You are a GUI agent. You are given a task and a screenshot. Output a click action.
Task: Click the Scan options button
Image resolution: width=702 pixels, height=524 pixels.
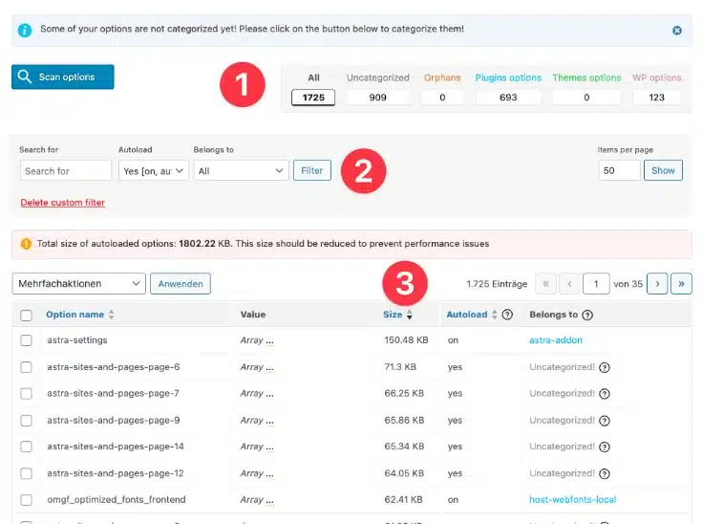click(x=63, y=77)
